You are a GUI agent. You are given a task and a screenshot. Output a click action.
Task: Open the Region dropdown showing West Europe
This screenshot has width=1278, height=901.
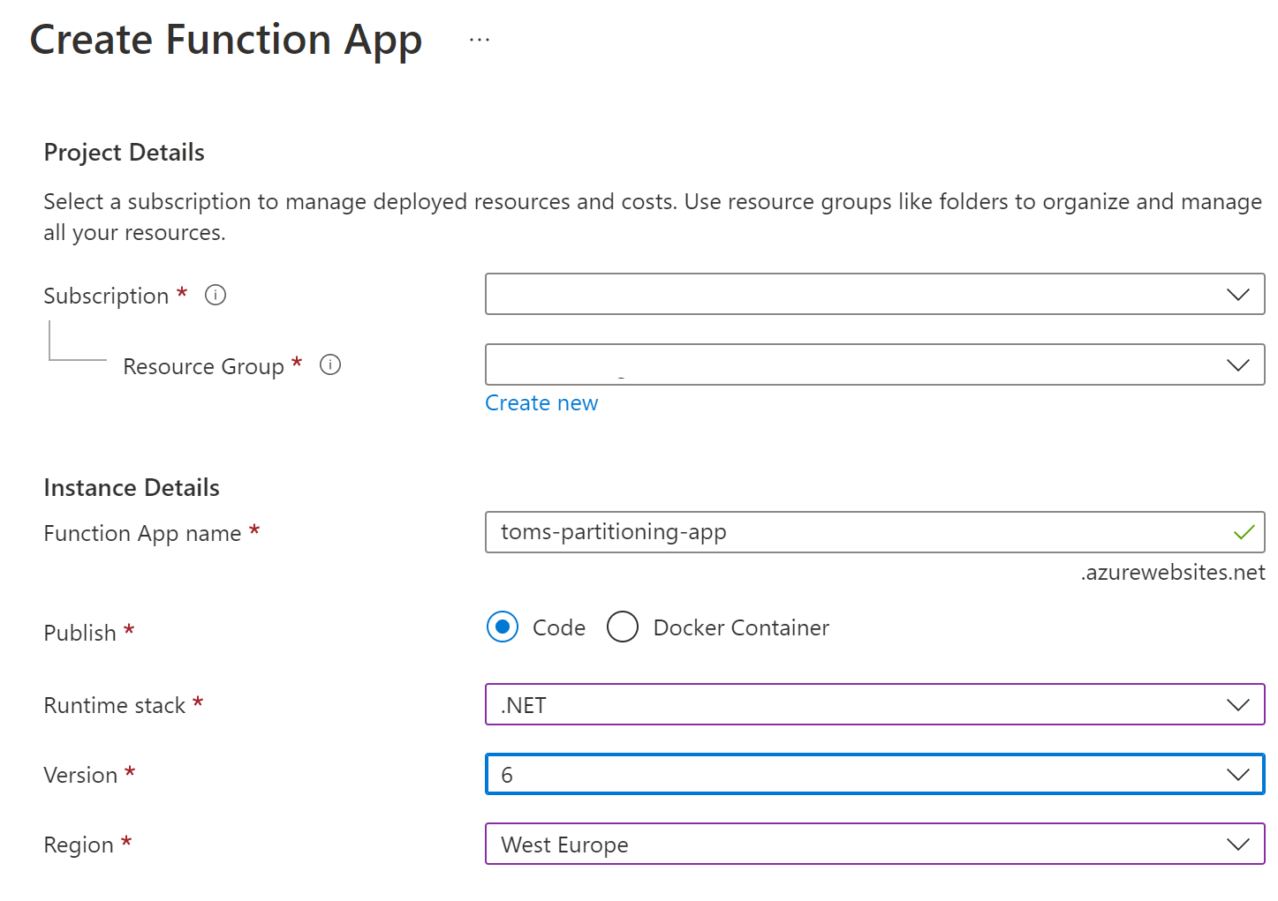tap(874, 844)
